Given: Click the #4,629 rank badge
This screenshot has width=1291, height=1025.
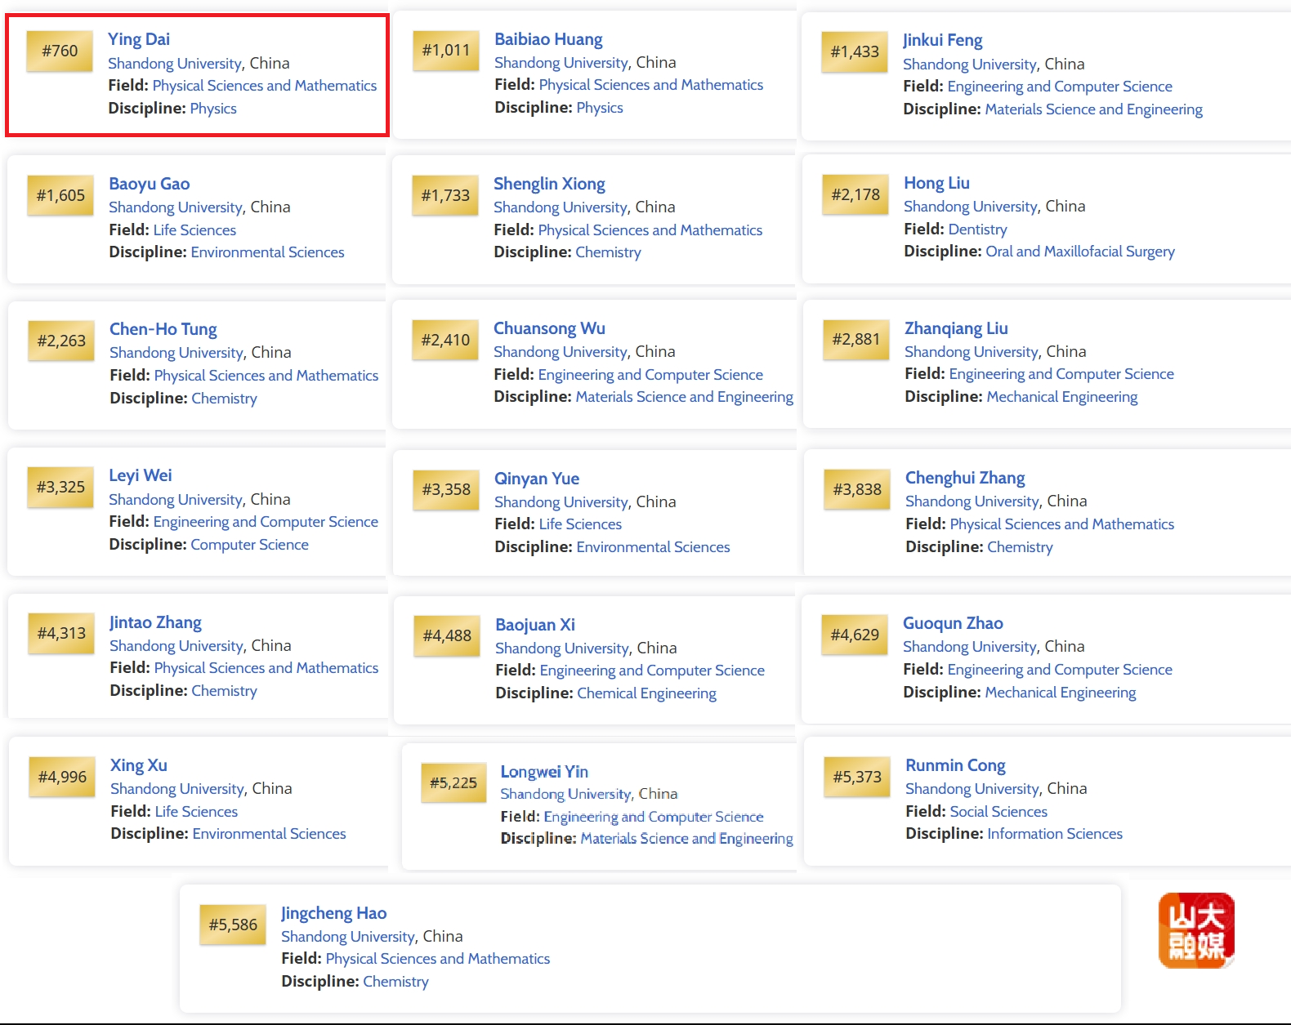Looking at the screenshot, I should (x=855, y=635).
